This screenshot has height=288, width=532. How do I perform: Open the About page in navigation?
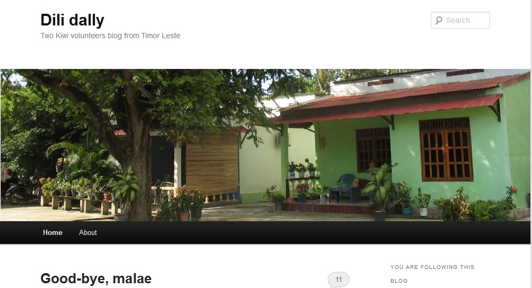(88, 232)
